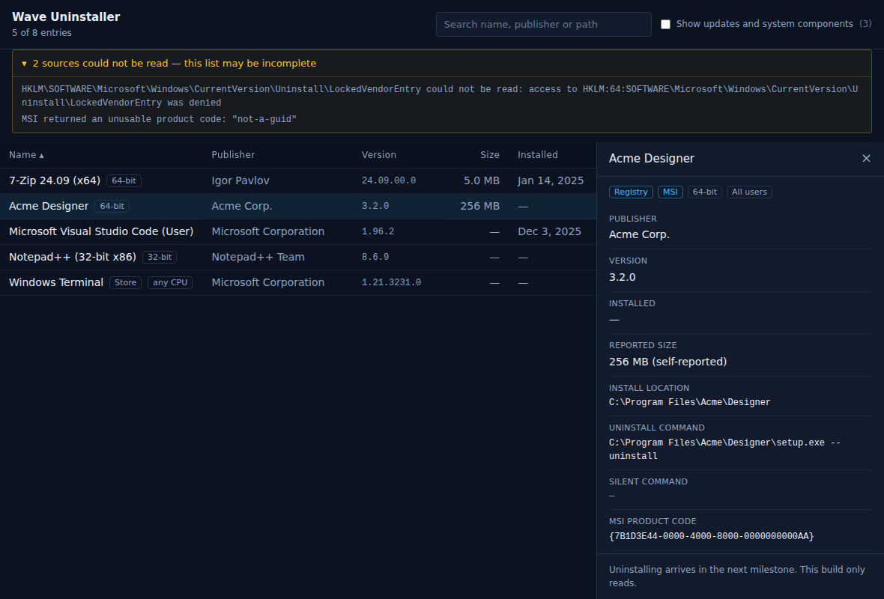
Task: Select Microsoft Visual Studio Code (User) row
Action: click(297, 231)
